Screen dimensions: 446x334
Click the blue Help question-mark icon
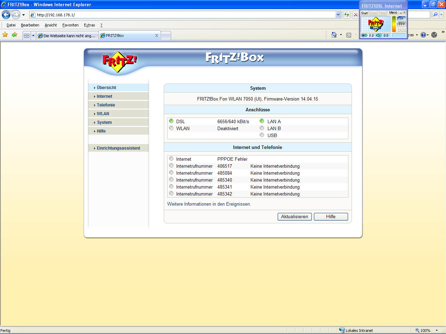(x=423, y=35)
